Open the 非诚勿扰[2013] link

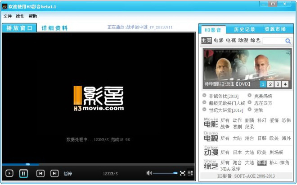pyautogui.click(x=224, y=96)
